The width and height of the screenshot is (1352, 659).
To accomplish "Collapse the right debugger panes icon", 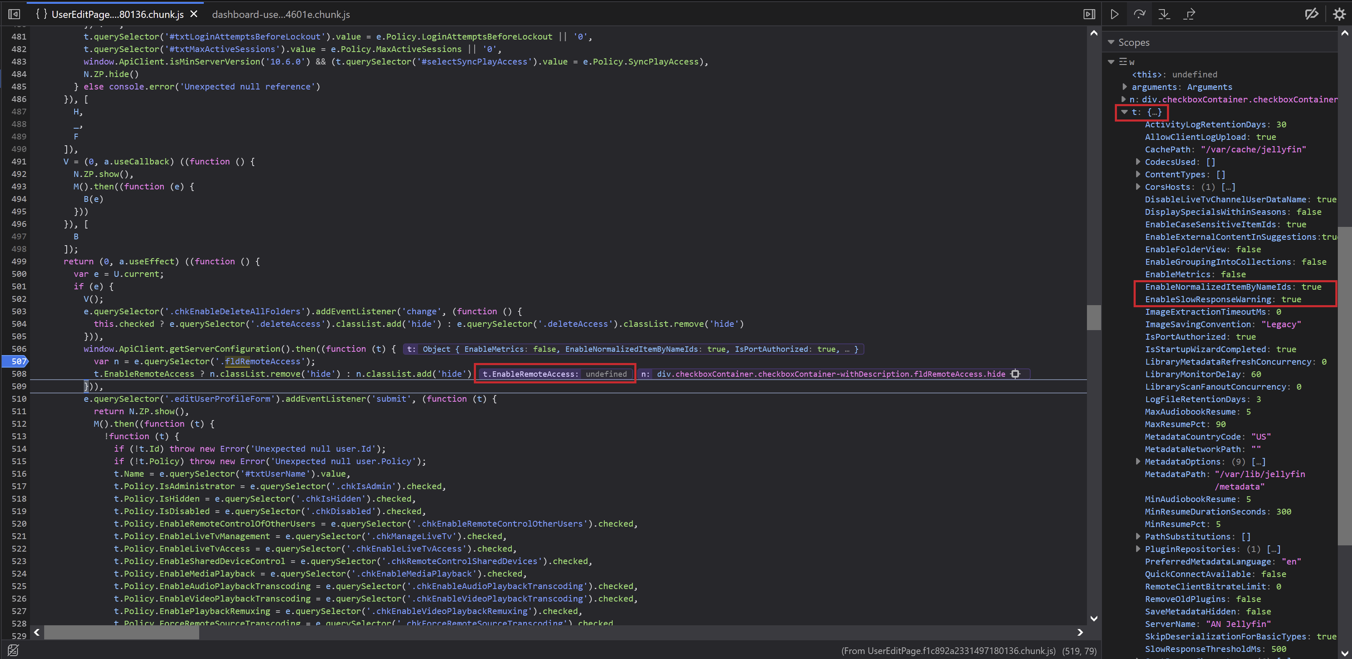I will pyautogui.click(x=1089, y=14).
